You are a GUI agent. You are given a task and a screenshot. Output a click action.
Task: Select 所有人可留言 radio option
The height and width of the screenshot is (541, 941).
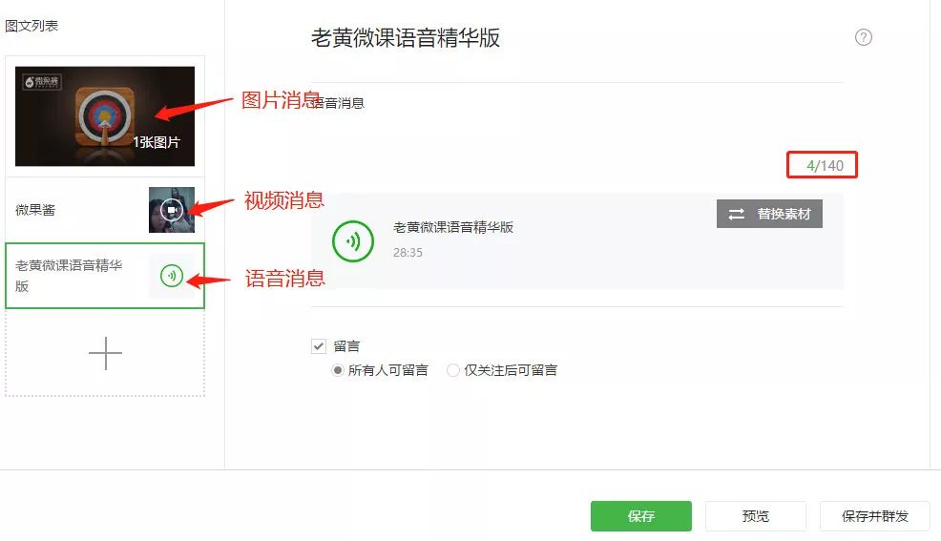point(338,370)
